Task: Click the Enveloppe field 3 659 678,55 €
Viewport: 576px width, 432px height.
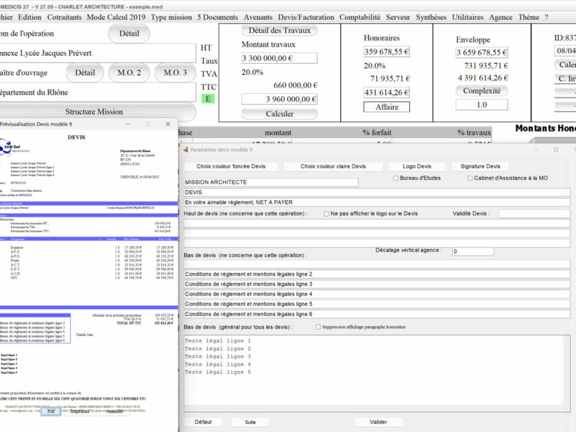Action: click(x=481, y=53)
